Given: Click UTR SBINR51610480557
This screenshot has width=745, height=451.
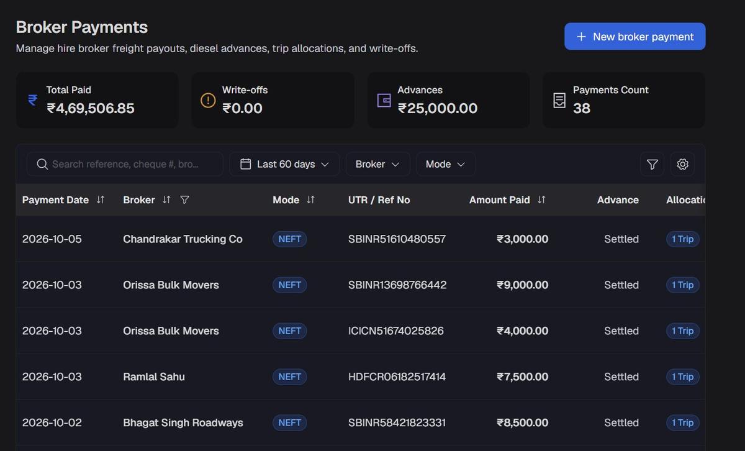Looking at the screenshot, I should tap(397, 239).
